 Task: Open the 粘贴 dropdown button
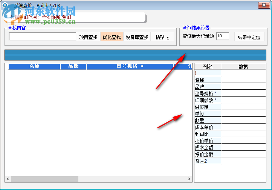click(x=162, y=37)
